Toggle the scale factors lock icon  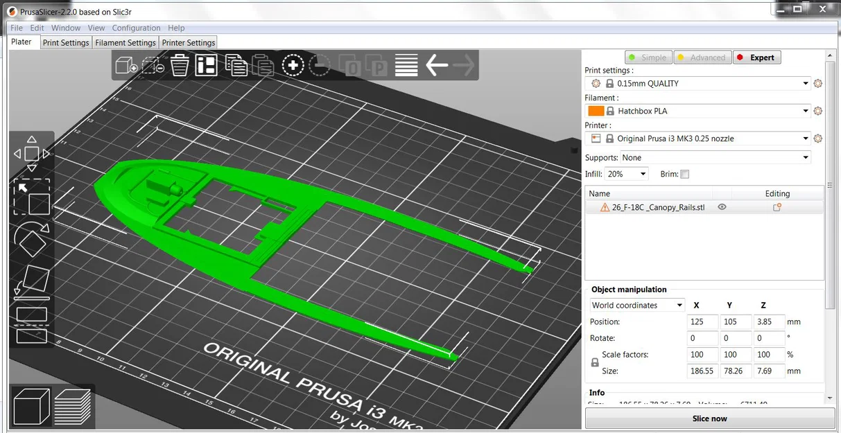pyautogui.click(x=594, y=362)
